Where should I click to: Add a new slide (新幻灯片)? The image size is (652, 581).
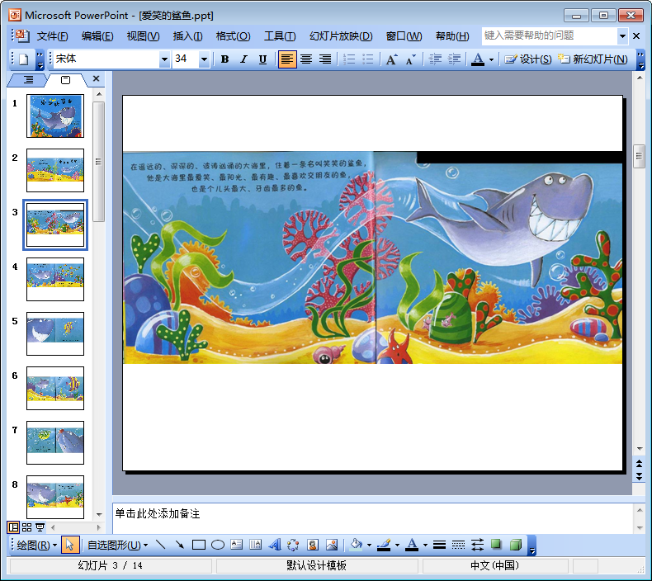(x=593, y=59)
